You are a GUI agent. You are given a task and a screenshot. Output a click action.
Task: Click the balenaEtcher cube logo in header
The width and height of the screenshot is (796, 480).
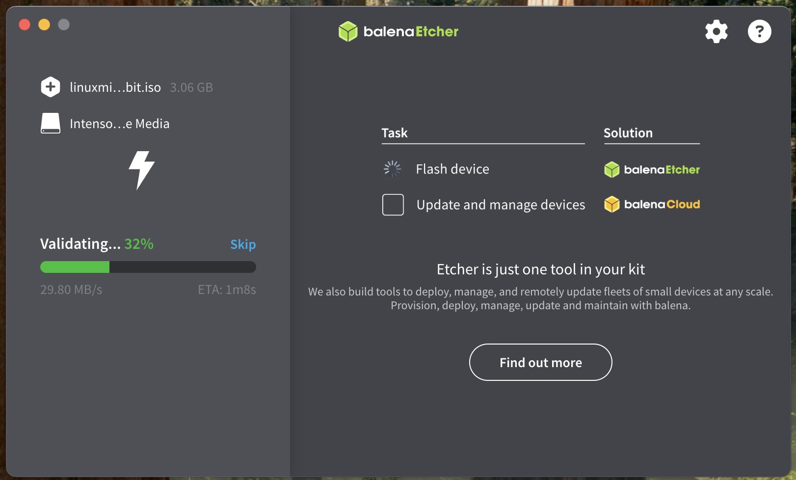(x=348, y=31)
